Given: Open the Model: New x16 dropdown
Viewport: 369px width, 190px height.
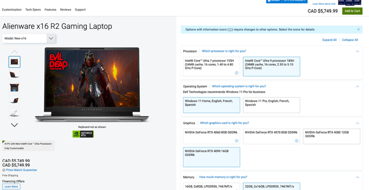Looking at the screenshot, I should (x=29, y=38).
